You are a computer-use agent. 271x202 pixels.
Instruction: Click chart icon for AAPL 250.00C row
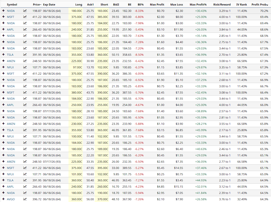coord(25,105)
